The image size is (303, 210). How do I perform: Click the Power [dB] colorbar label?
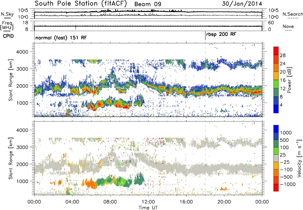click(289, 80)
